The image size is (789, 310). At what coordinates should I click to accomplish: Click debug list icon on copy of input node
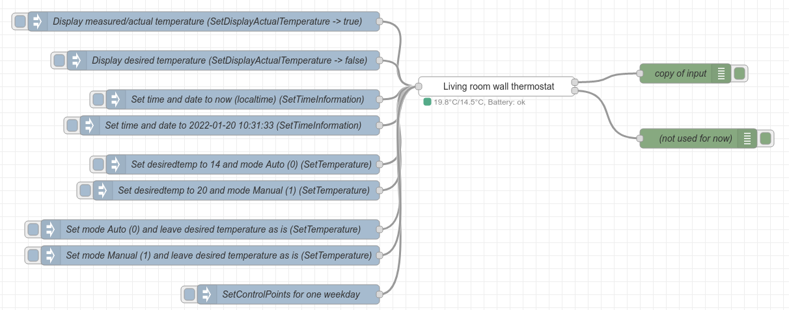pos(721,73)
